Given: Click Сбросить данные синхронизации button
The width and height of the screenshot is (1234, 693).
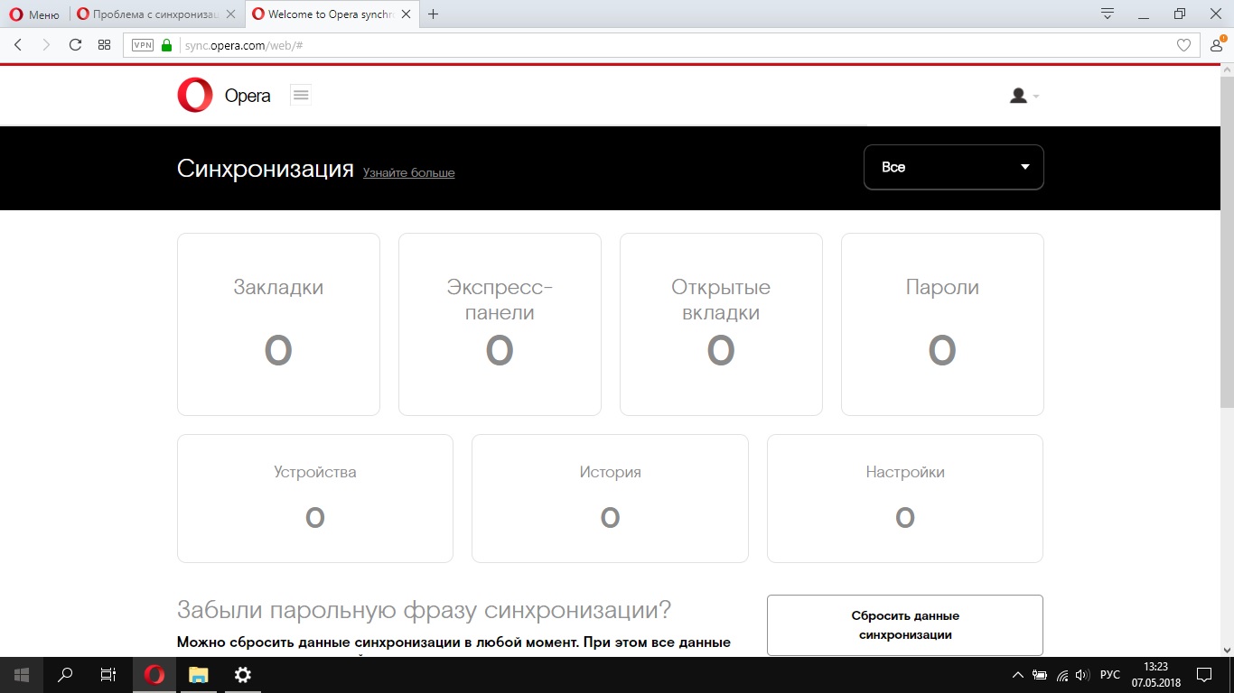Looking at the screenshot, I should pos(905,624).
